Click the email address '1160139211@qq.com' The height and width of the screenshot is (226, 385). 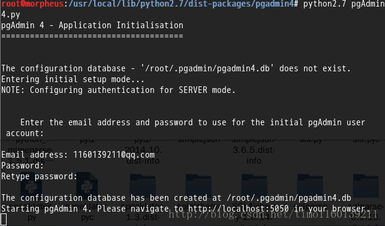[114, 155]
